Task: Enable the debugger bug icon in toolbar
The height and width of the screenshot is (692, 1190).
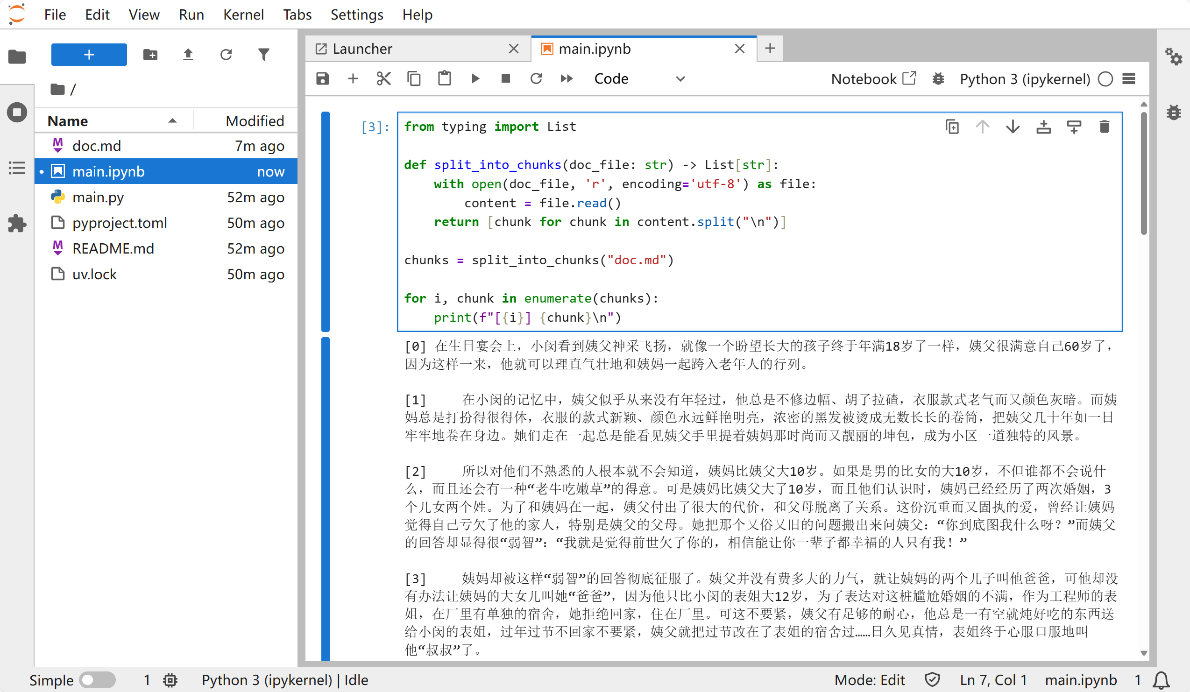Action: click(x=938, y=79)
